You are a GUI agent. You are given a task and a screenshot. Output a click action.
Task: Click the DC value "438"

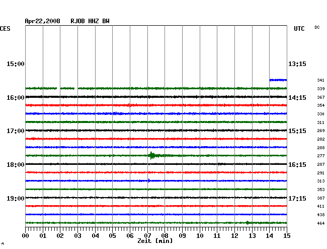[321, 215]
